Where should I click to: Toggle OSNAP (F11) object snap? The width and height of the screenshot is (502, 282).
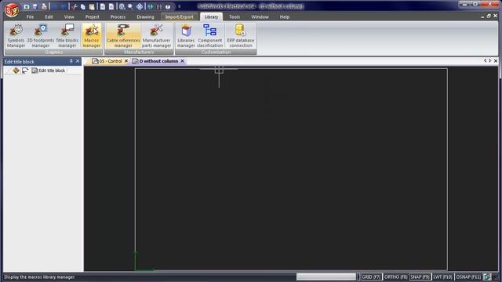(x=468, y=277)
